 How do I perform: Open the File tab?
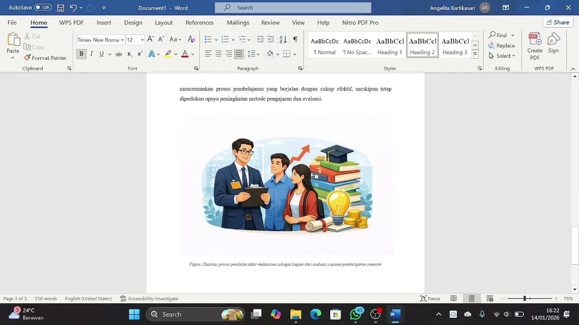pos(12,23)
